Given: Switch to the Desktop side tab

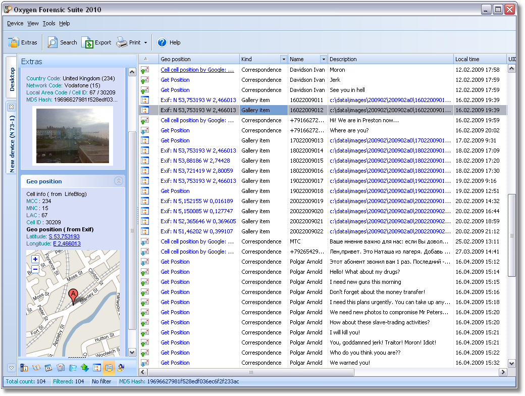Looking at the screenshot, I should coord(12,79).
